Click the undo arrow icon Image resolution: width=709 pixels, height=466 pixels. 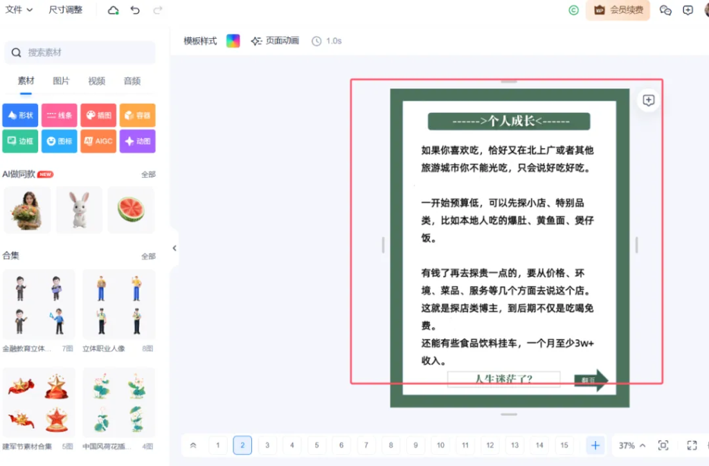pyautogui.click(x=136, y=10)
